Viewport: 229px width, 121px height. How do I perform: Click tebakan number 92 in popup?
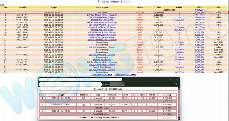click(x=84, y=104)
